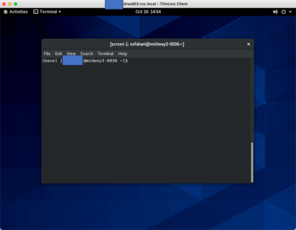This screenshot has width=296, height=230.
Task: Click the terminal window title bar
Action: [147, 44]
